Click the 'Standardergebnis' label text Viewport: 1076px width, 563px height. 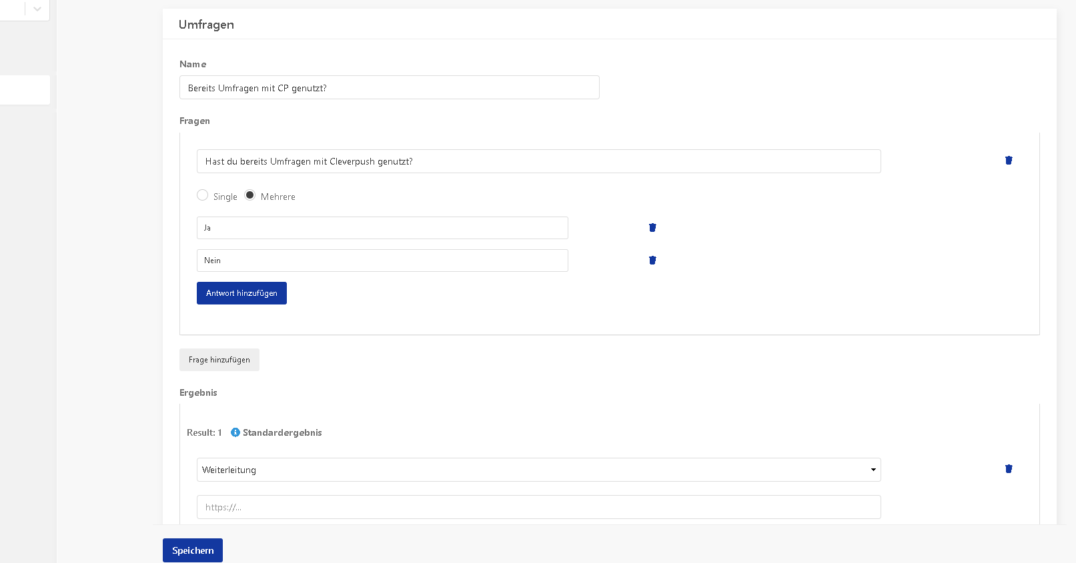tap(282, 432)
